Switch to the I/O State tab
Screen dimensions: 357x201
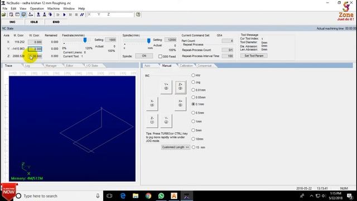[92, 66]
